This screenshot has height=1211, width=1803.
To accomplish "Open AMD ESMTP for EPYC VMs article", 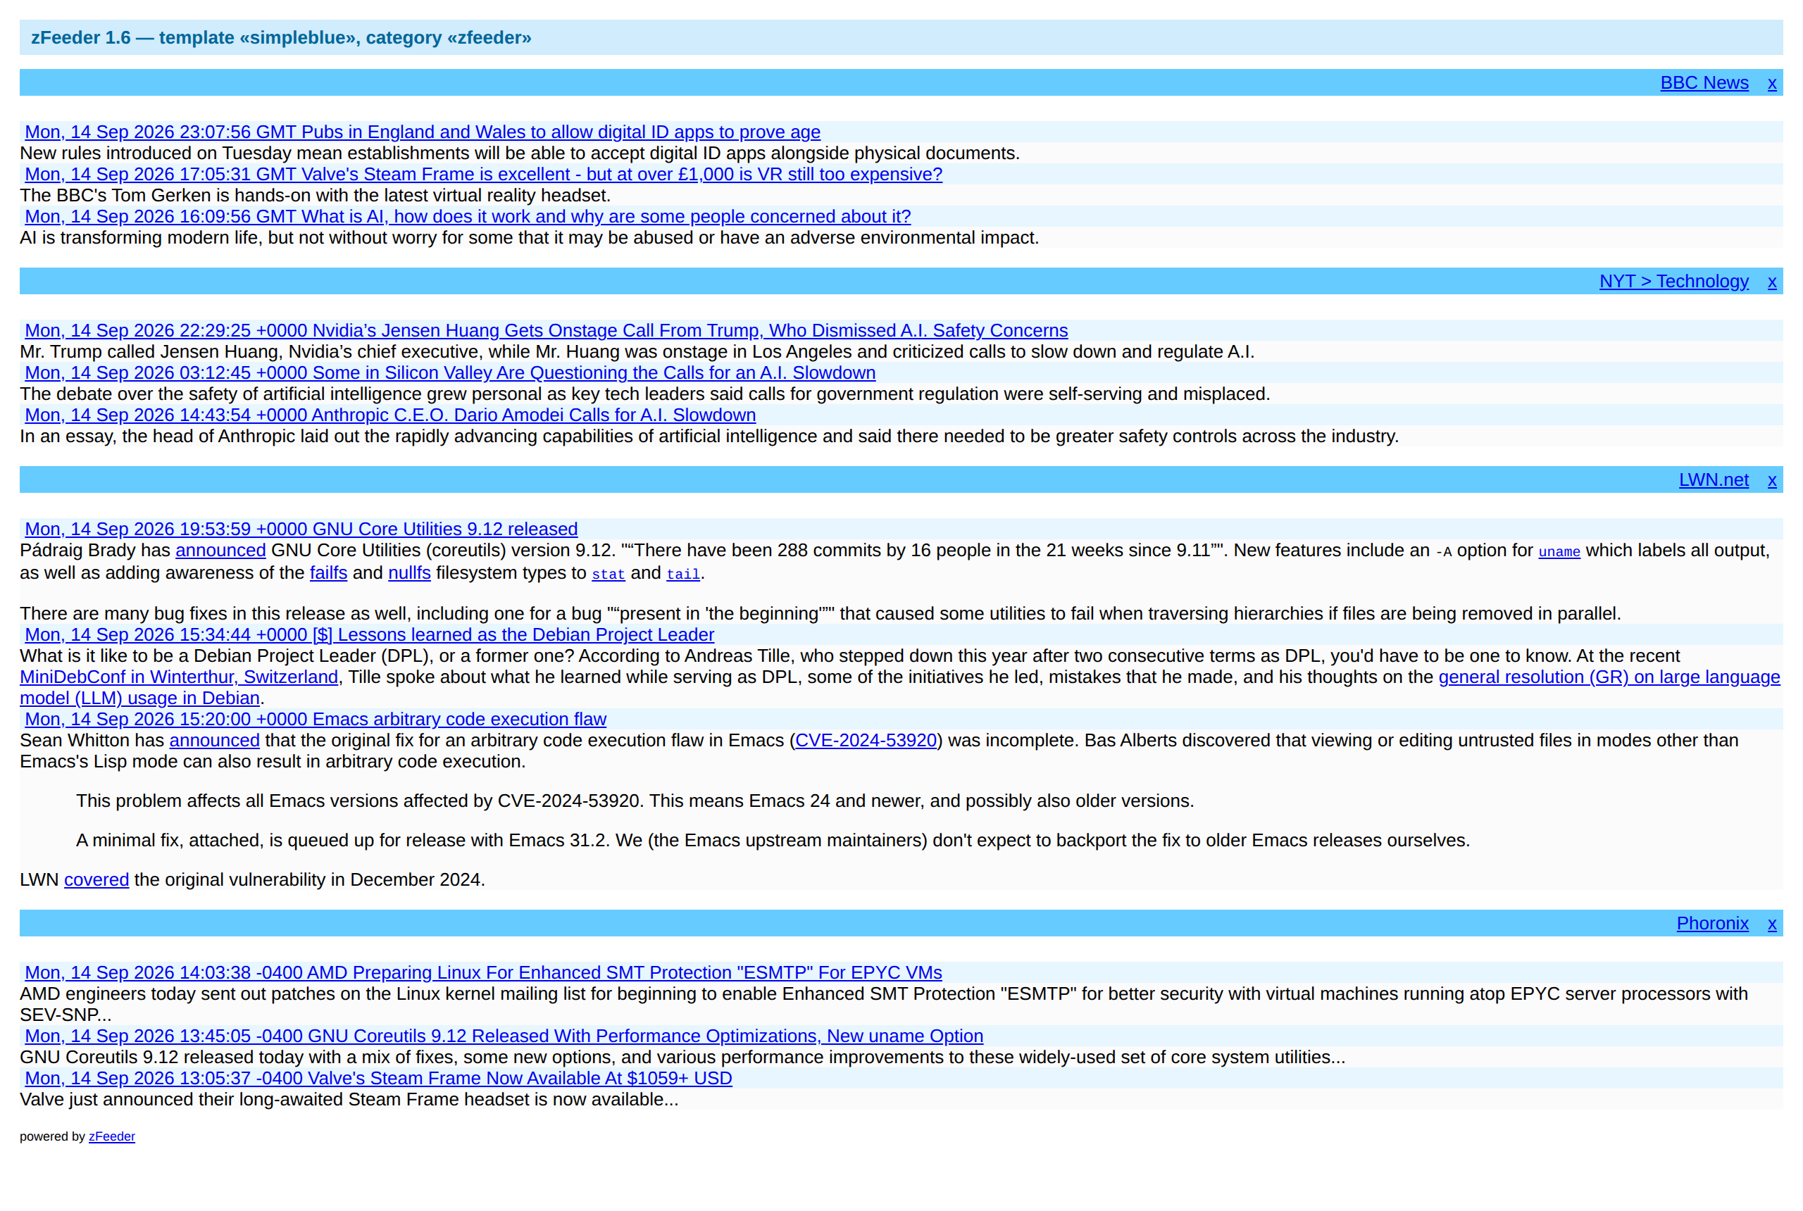I will 484,973.
